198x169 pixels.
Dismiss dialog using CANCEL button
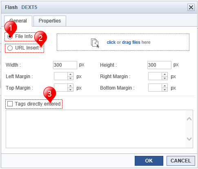click(x=181, y=161)
